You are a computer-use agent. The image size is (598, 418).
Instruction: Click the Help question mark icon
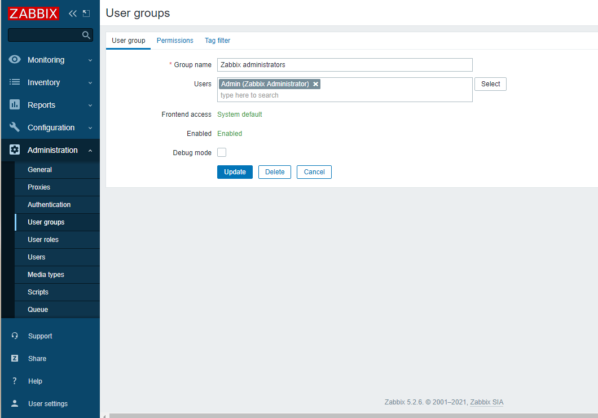point(15,381)
